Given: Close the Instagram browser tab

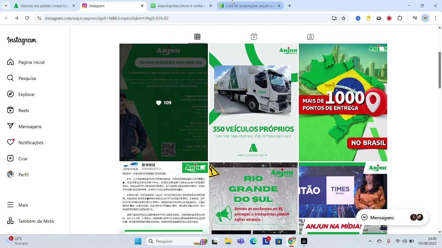Looking at the screenshot, I should (142, 6).
